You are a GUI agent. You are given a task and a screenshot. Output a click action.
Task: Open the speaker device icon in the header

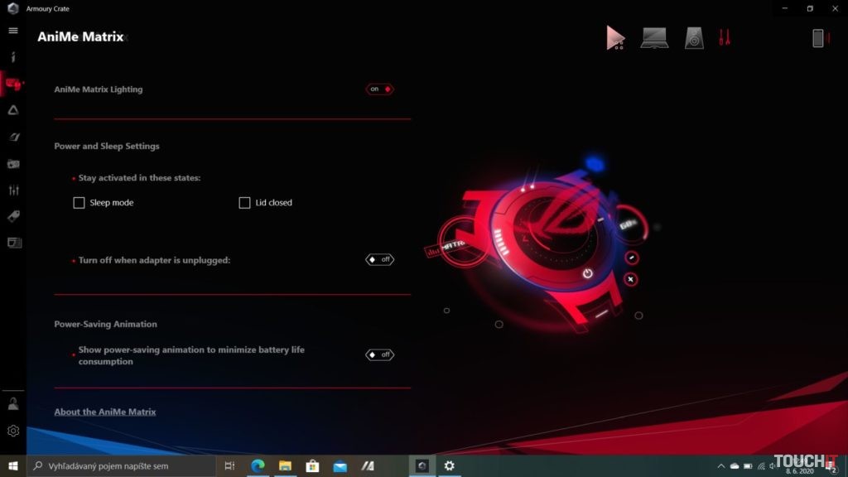(x=694, y=37)
